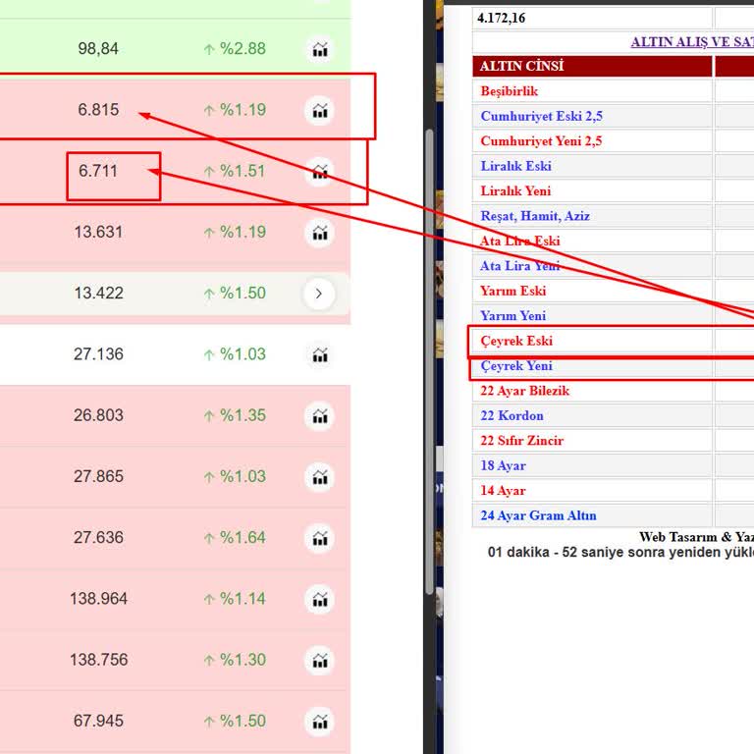Image resolution: width=754 pixels, height=754 pixels.
Task: Click the vertical scrollbar beside the gold table
Action: tap(429, 363)
